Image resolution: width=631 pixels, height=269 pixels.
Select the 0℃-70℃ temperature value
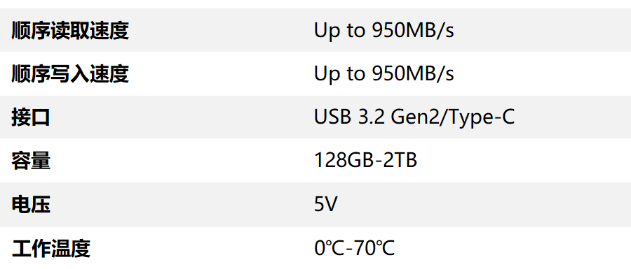coord(354,248)
